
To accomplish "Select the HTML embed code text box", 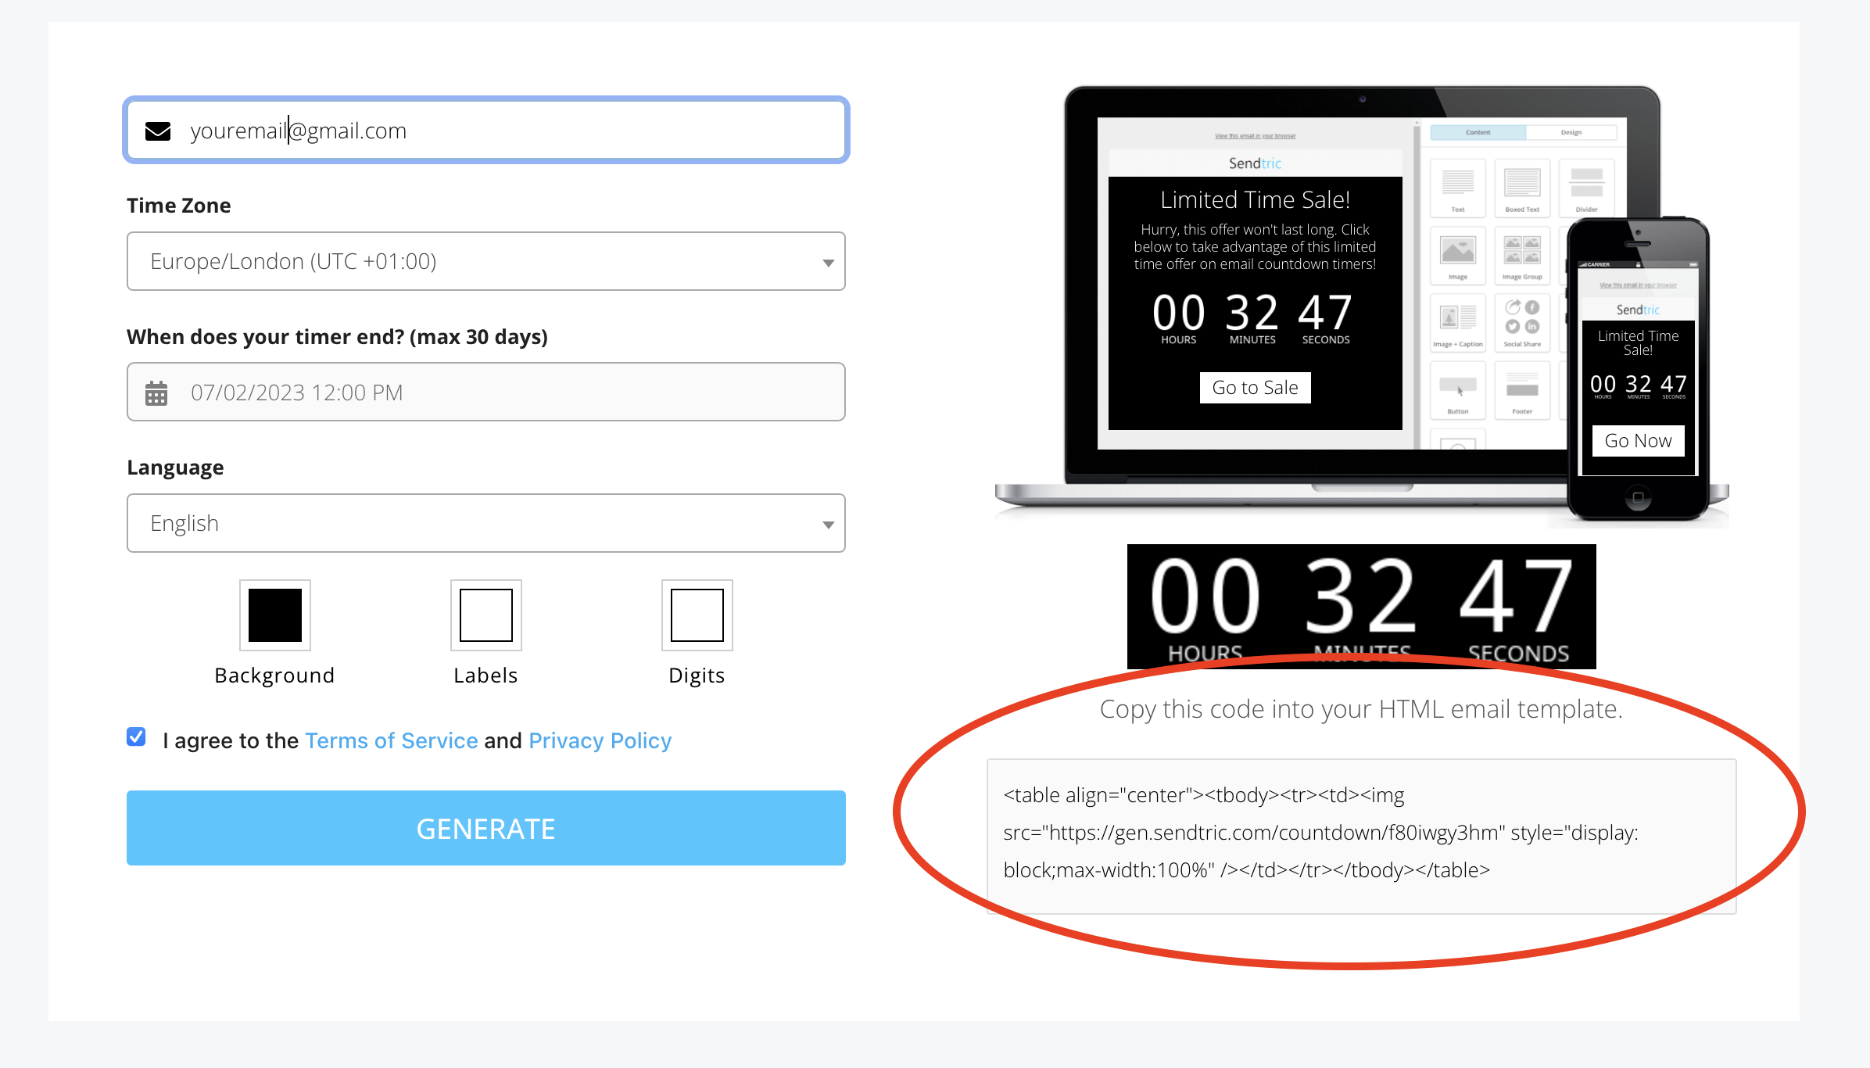I will pyautogui.click(x=1361, y=836).
